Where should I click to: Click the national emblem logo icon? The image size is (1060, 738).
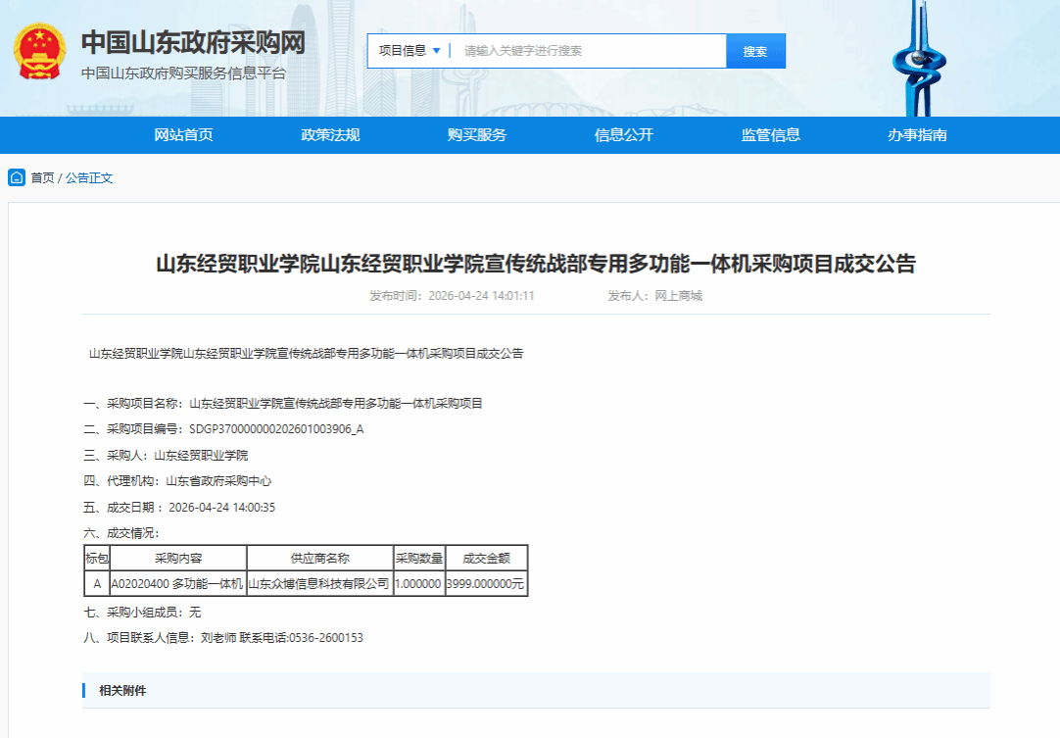click(40, 51)
